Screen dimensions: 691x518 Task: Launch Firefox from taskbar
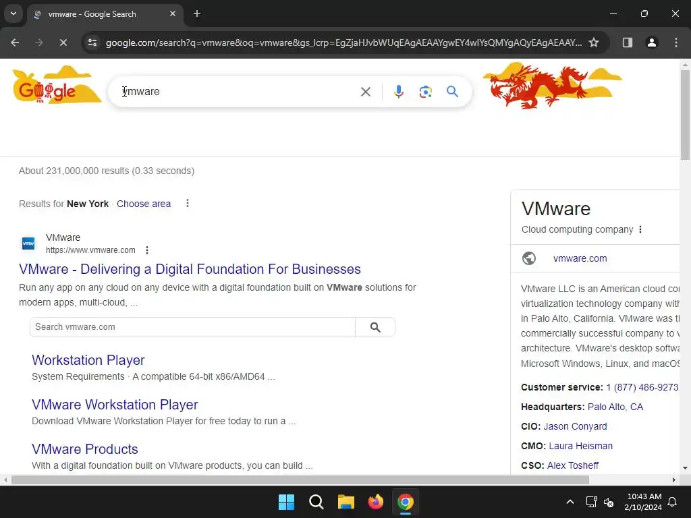(x=375, y=502)
